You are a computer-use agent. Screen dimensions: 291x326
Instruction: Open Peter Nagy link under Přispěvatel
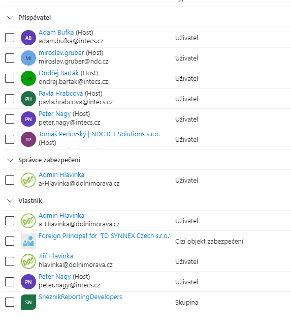coord(54,114)
